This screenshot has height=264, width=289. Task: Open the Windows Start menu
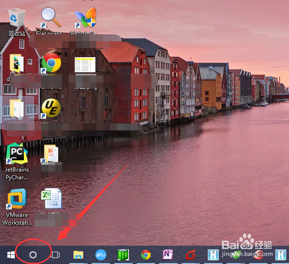coord(11,255)
